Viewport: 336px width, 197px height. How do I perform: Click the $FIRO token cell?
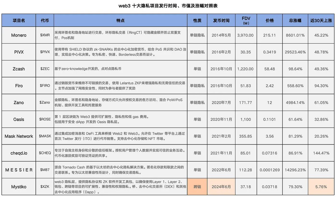coord(45,86)
